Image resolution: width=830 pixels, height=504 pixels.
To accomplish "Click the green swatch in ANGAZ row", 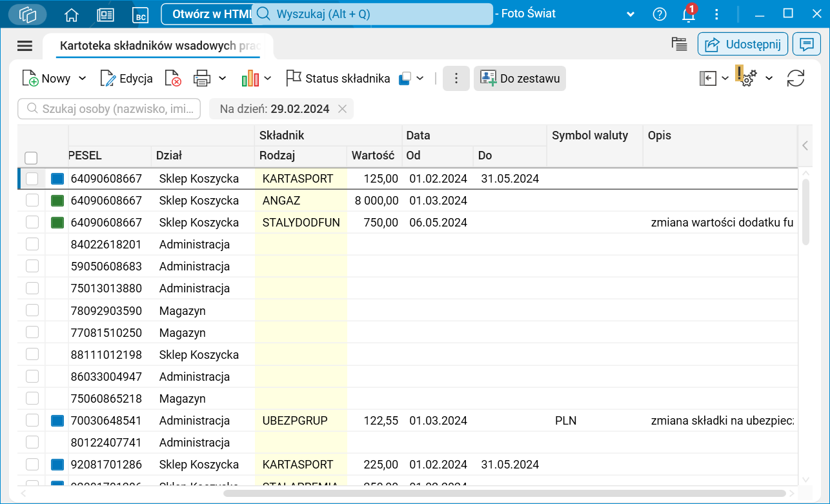I will pyautogui.click(x=58, y=201).
